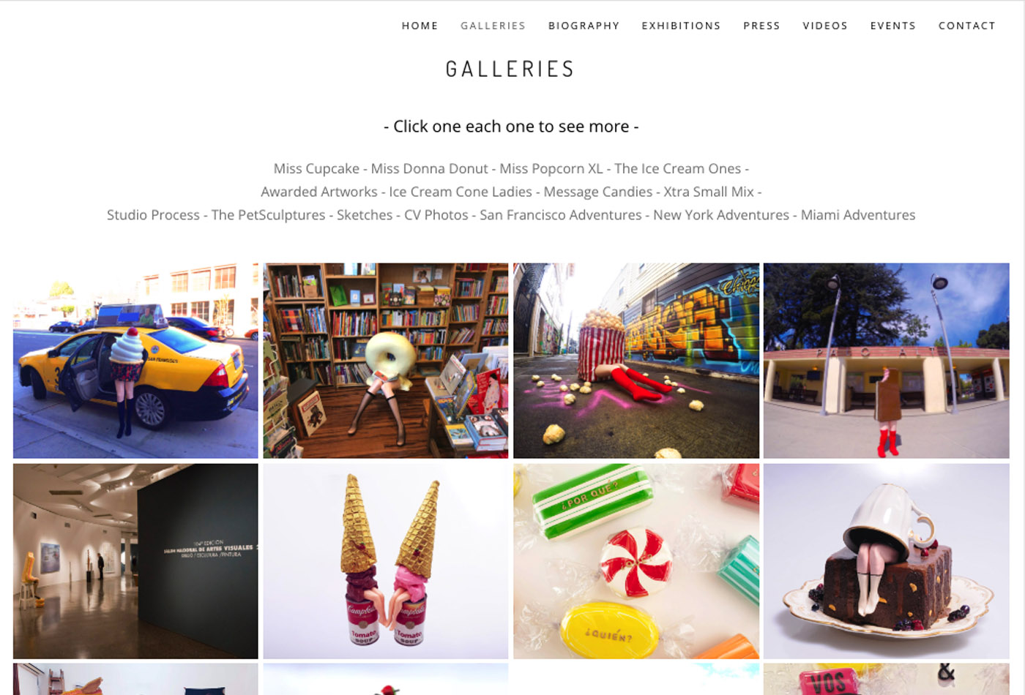Image resolution: width=1025 pixels, height=695 pixels.
Task: Select the Press menu item
Action: pos(761,26)
